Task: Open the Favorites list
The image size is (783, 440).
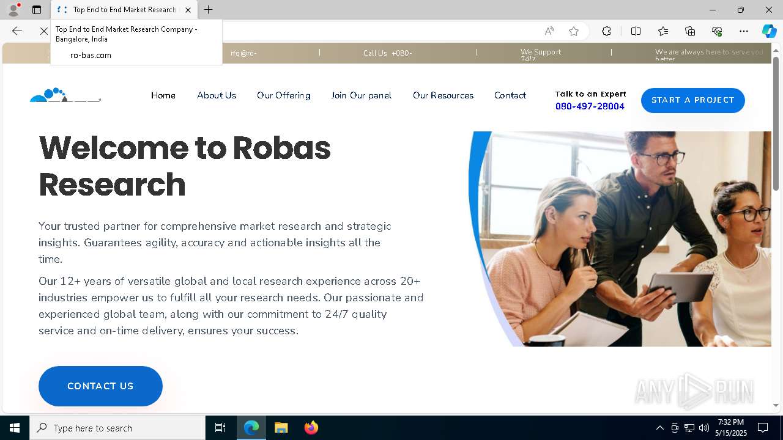Action: click(x=663, y=31)
